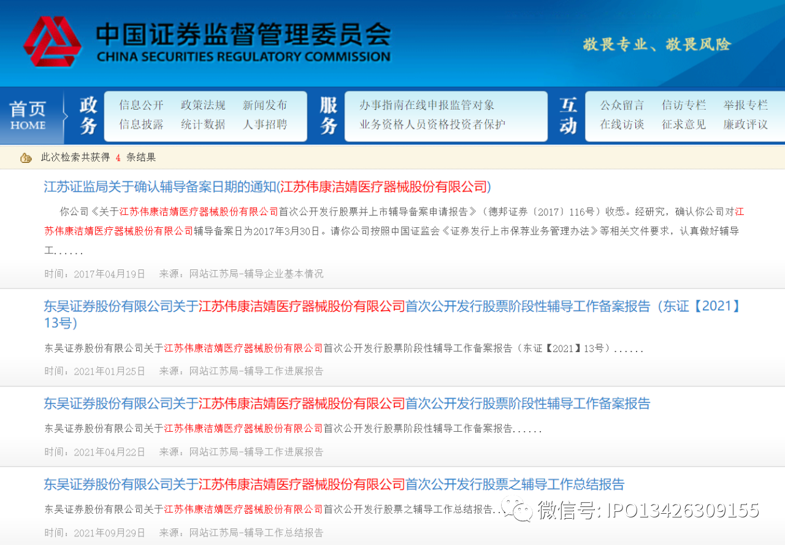Screen dimensions: 785x545
Task: Select 人员资格 in the 服务 section
Action: tap(427, 124)
